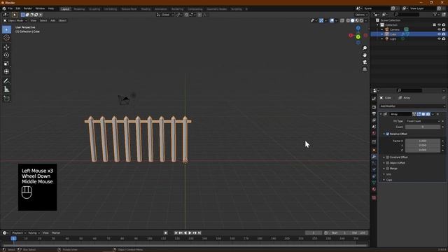This screenshot has height=252, width=448.
Task: Hide the Cube with its eye icon
Action: [439, 34]
